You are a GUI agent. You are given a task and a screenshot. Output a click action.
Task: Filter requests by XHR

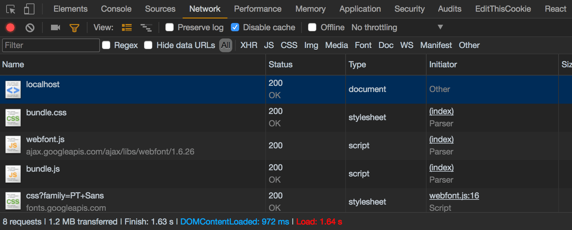[249, 45]
